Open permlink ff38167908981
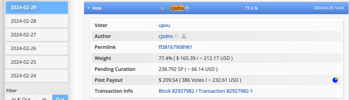The image size is (350, 100). 175,47
